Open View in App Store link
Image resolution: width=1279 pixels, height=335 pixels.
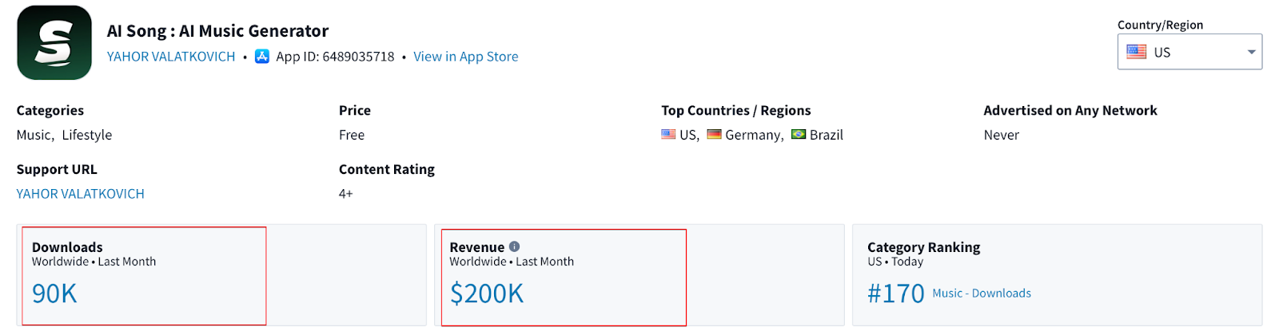click(466, 57)
